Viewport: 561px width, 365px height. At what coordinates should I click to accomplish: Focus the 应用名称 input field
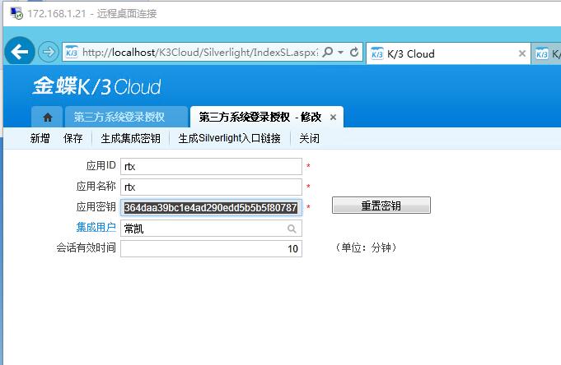(x=211, y=187)
